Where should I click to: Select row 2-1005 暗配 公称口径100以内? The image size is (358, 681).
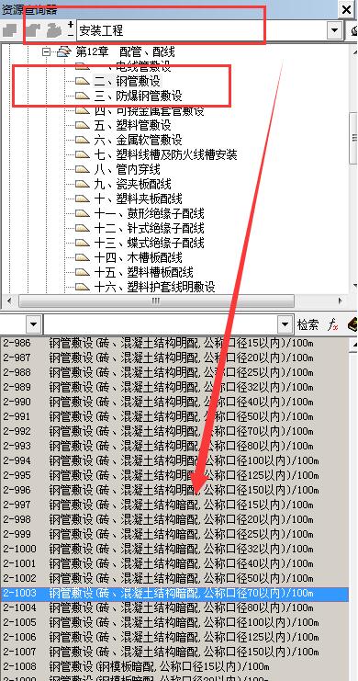(174, 622)
